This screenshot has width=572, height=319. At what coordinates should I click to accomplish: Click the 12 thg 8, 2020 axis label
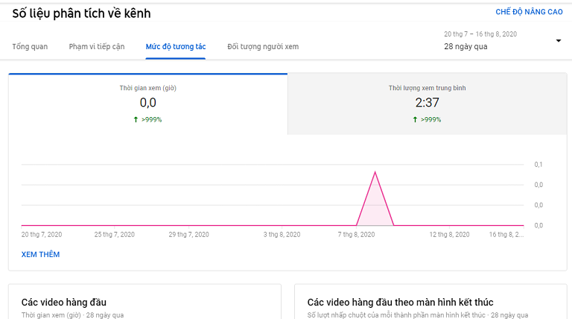(x=449, y=235)
